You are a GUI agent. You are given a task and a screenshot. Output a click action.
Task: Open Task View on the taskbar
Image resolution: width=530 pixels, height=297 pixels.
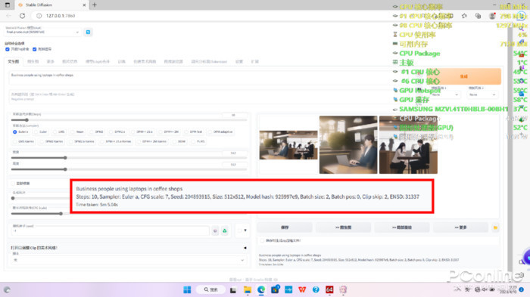point(233,289)
